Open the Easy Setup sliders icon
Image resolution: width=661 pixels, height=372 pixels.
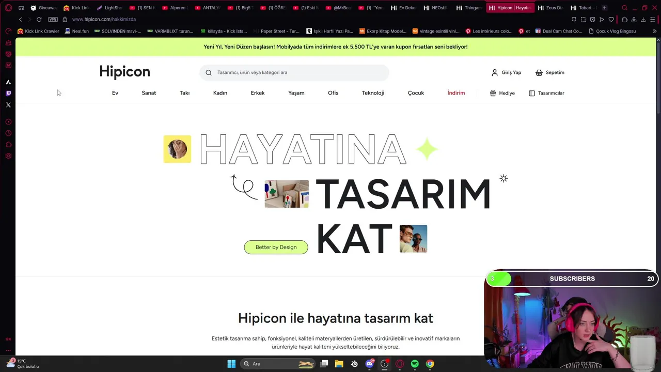tap(653, 20)
